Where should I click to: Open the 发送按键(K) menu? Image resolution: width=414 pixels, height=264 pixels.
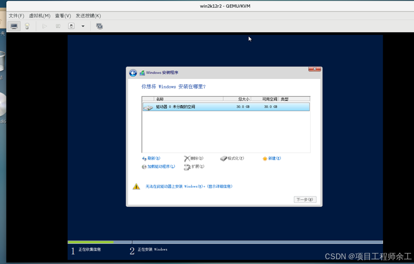88,16
